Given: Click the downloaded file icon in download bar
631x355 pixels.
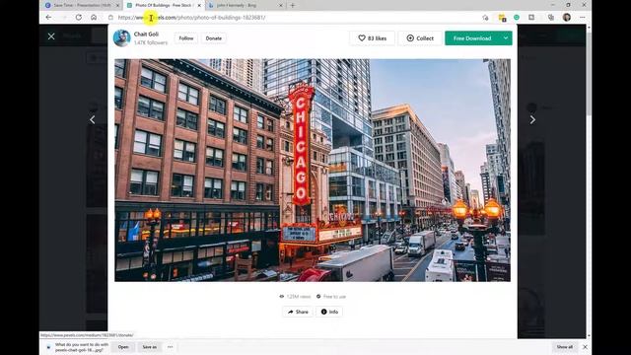Looking at the screenshot, I should click(48, 347).
